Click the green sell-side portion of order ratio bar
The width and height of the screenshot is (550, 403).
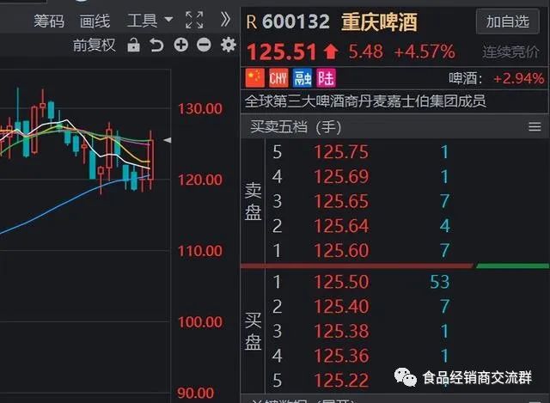(x=512, y=266)
